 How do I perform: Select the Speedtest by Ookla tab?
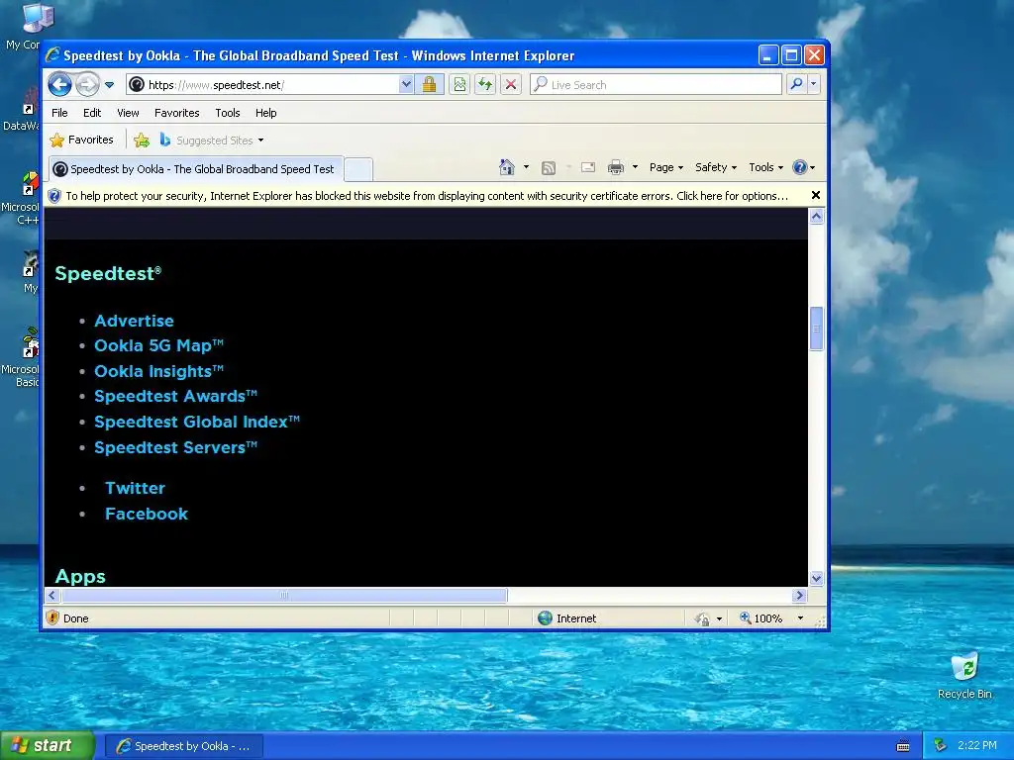[x=196, y=169]
